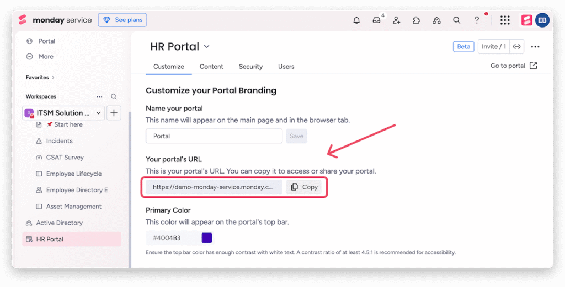Viewport: 565px width, 287px height.
Task: Open the Asset Management board
Action: pos(74,207)
